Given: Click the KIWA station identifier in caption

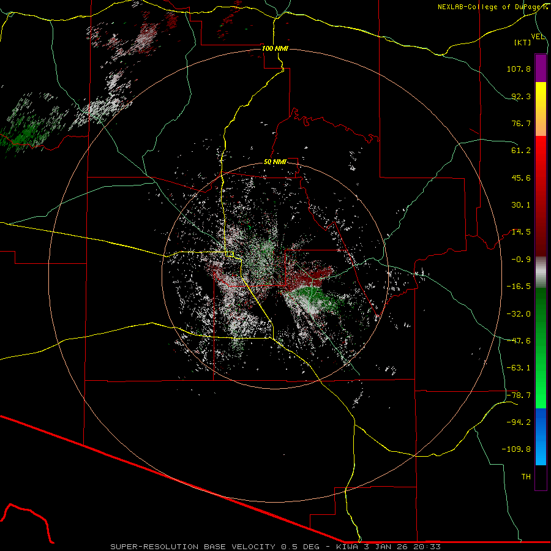Looking at the screenshot, I should point(347,547).
